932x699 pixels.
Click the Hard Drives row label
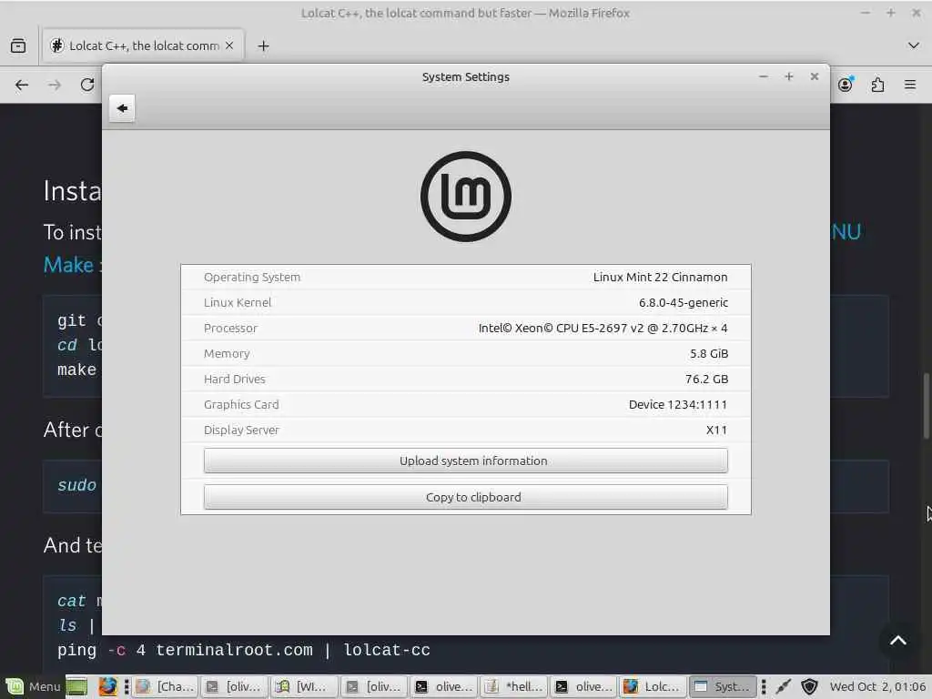pyautogui.click(x=234, y=380)
